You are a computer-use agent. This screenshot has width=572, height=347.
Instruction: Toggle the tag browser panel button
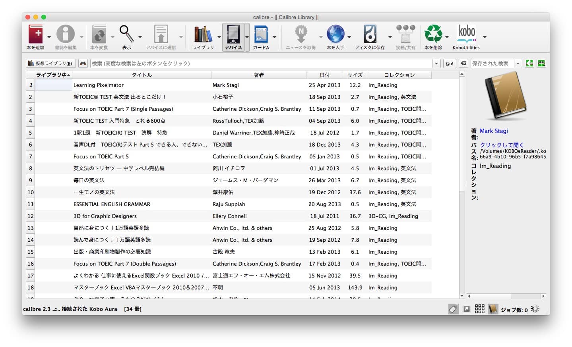click(x=453, y=309)
